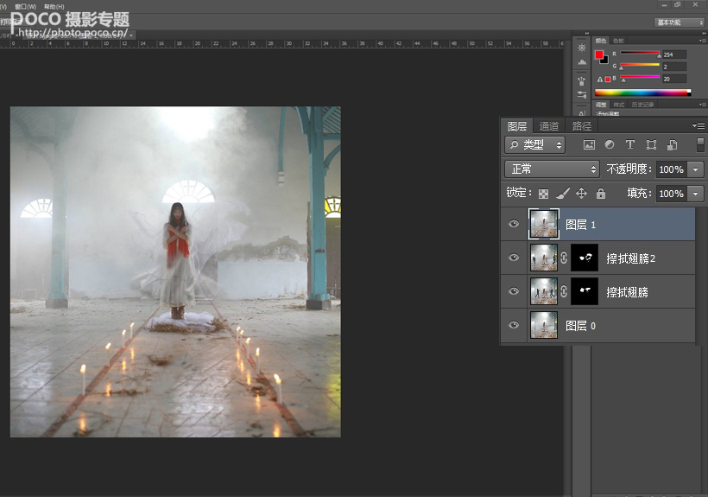This screenshot has width=708, height=497.
Task: Click the mask link icon on 擦拭翅膀
Action: point(564,291)
